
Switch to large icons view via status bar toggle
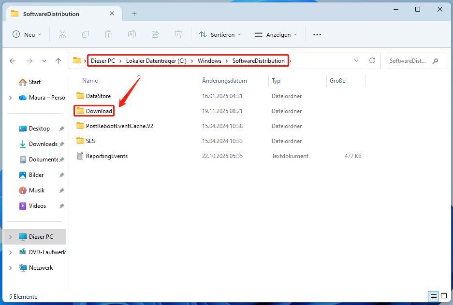[444, 296]
